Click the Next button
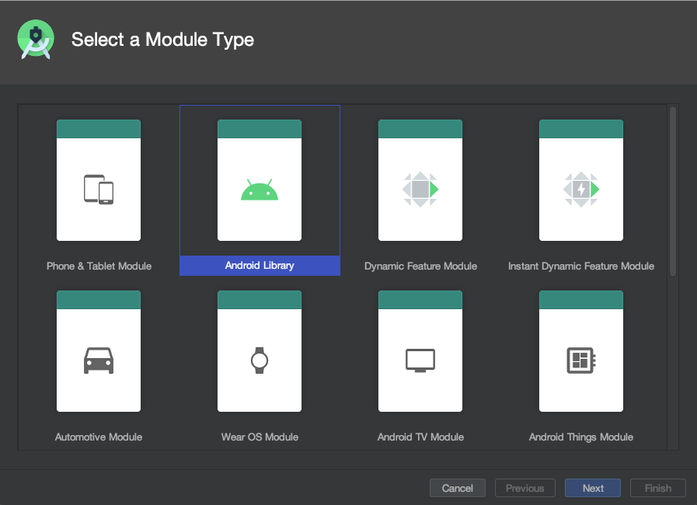This screenshot has height=505, width=697. pos(593,488)
